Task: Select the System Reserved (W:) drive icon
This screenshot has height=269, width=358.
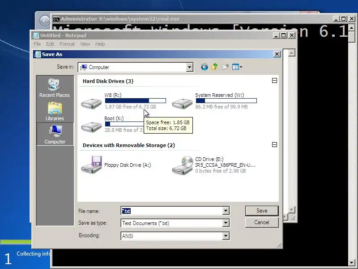Action: pos(182,104)
